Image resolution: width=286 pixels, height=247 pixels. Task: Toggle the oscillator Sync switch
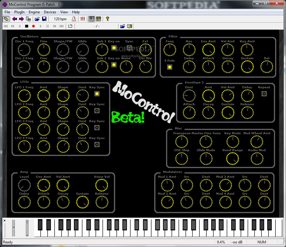click(129, 48)
